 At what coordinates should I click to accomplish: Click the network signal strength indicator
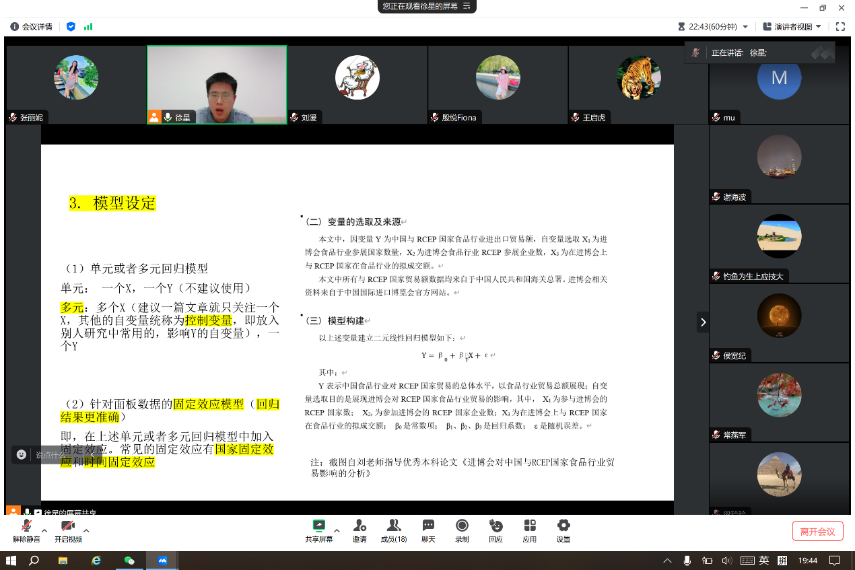click(x=88, y=27)
